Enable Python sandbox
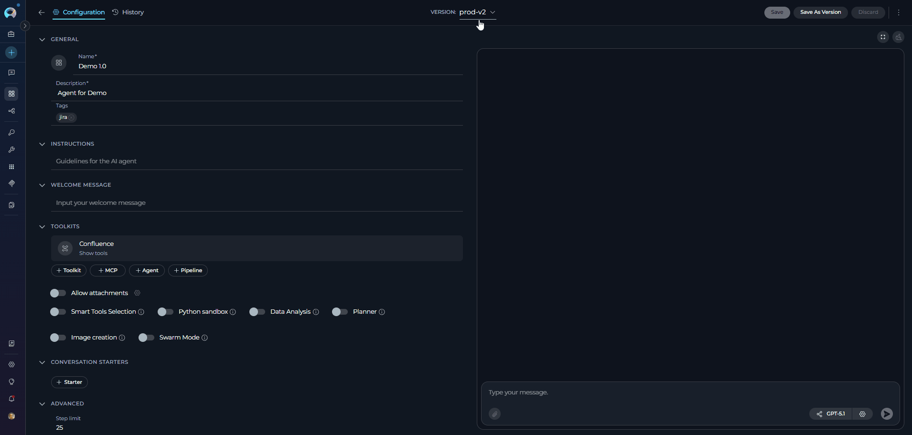This screenshot has width=912, height=435. coord(165,312)
